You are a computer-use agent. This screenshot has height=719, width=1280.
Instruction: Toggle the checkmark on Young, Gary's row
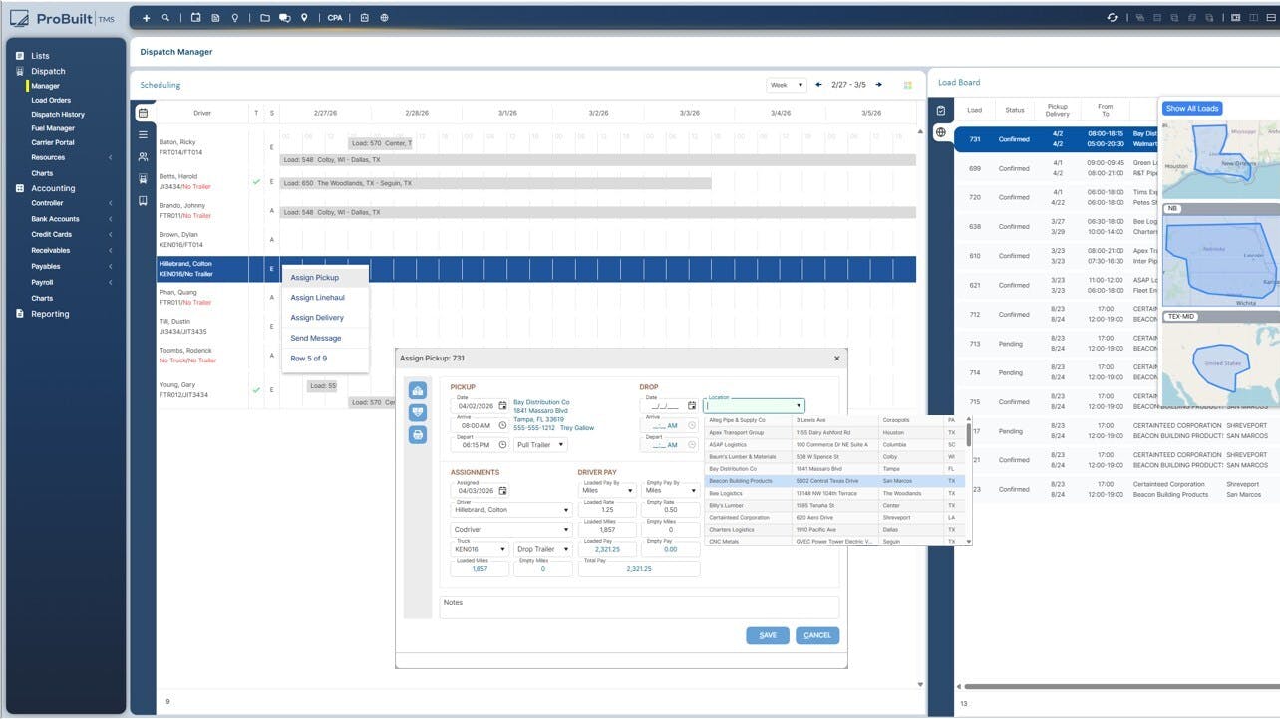pos(256,392)
